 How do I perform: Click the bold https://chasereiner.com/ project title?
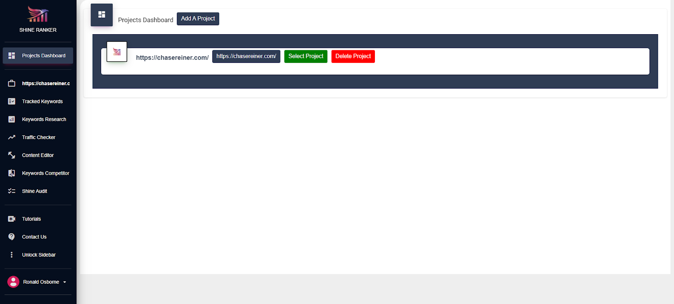point(172,58)
